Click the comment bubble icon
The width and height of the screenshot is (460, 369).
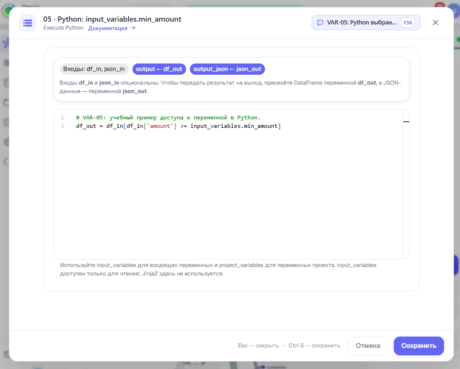coord(320,23)
